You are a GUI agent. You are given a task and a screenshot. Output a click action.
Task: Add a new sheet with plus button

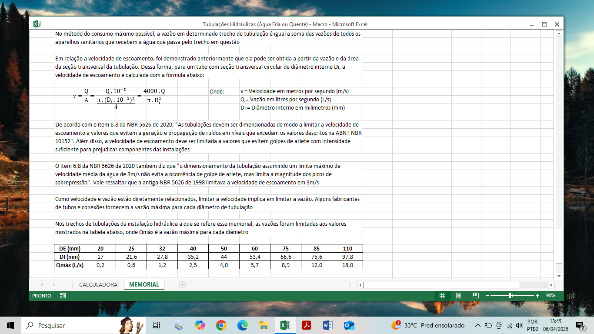coord(182,285)
